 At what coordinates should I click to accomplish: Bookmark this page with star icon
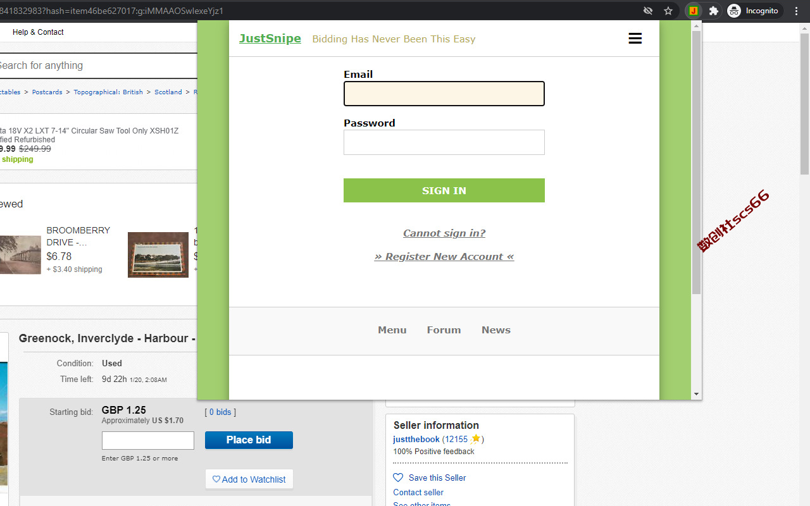pyautogui.click(x=668, y=11)
